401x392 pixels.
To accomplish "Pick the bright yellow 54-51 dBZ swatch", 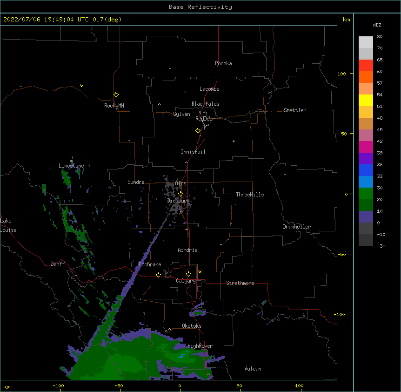I will coord(366,100).
